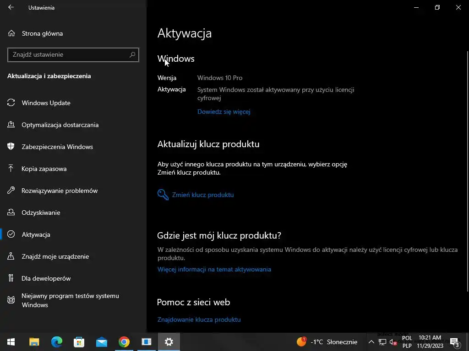Open Mail app from taskbar
469x351 pixels.
(102, 342)
